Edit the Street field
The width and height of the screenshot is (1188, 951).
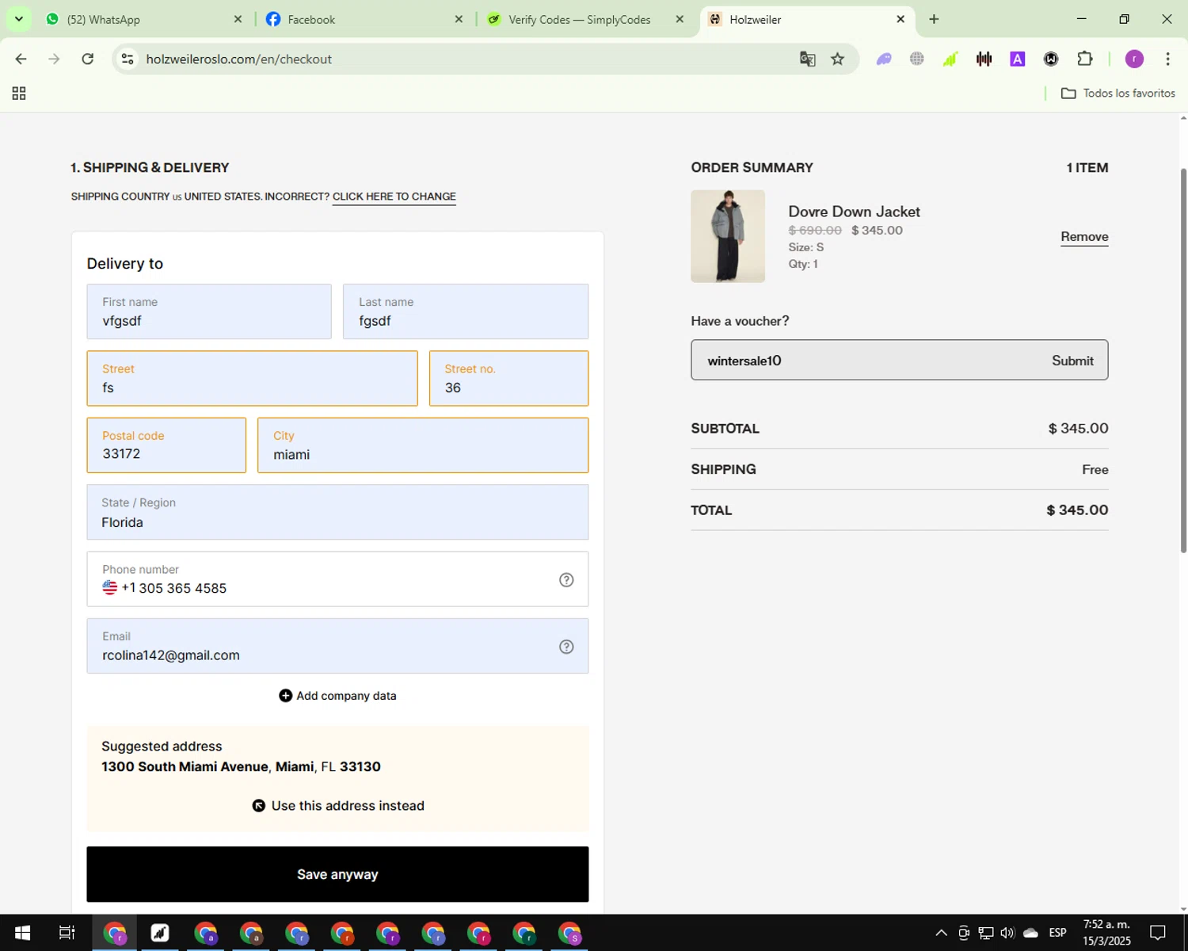(252, 379)
